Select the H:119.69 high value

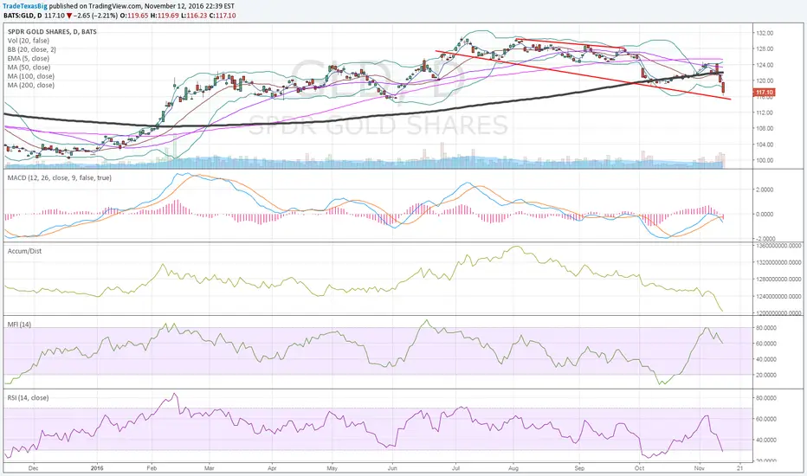[x=165, y=16]
